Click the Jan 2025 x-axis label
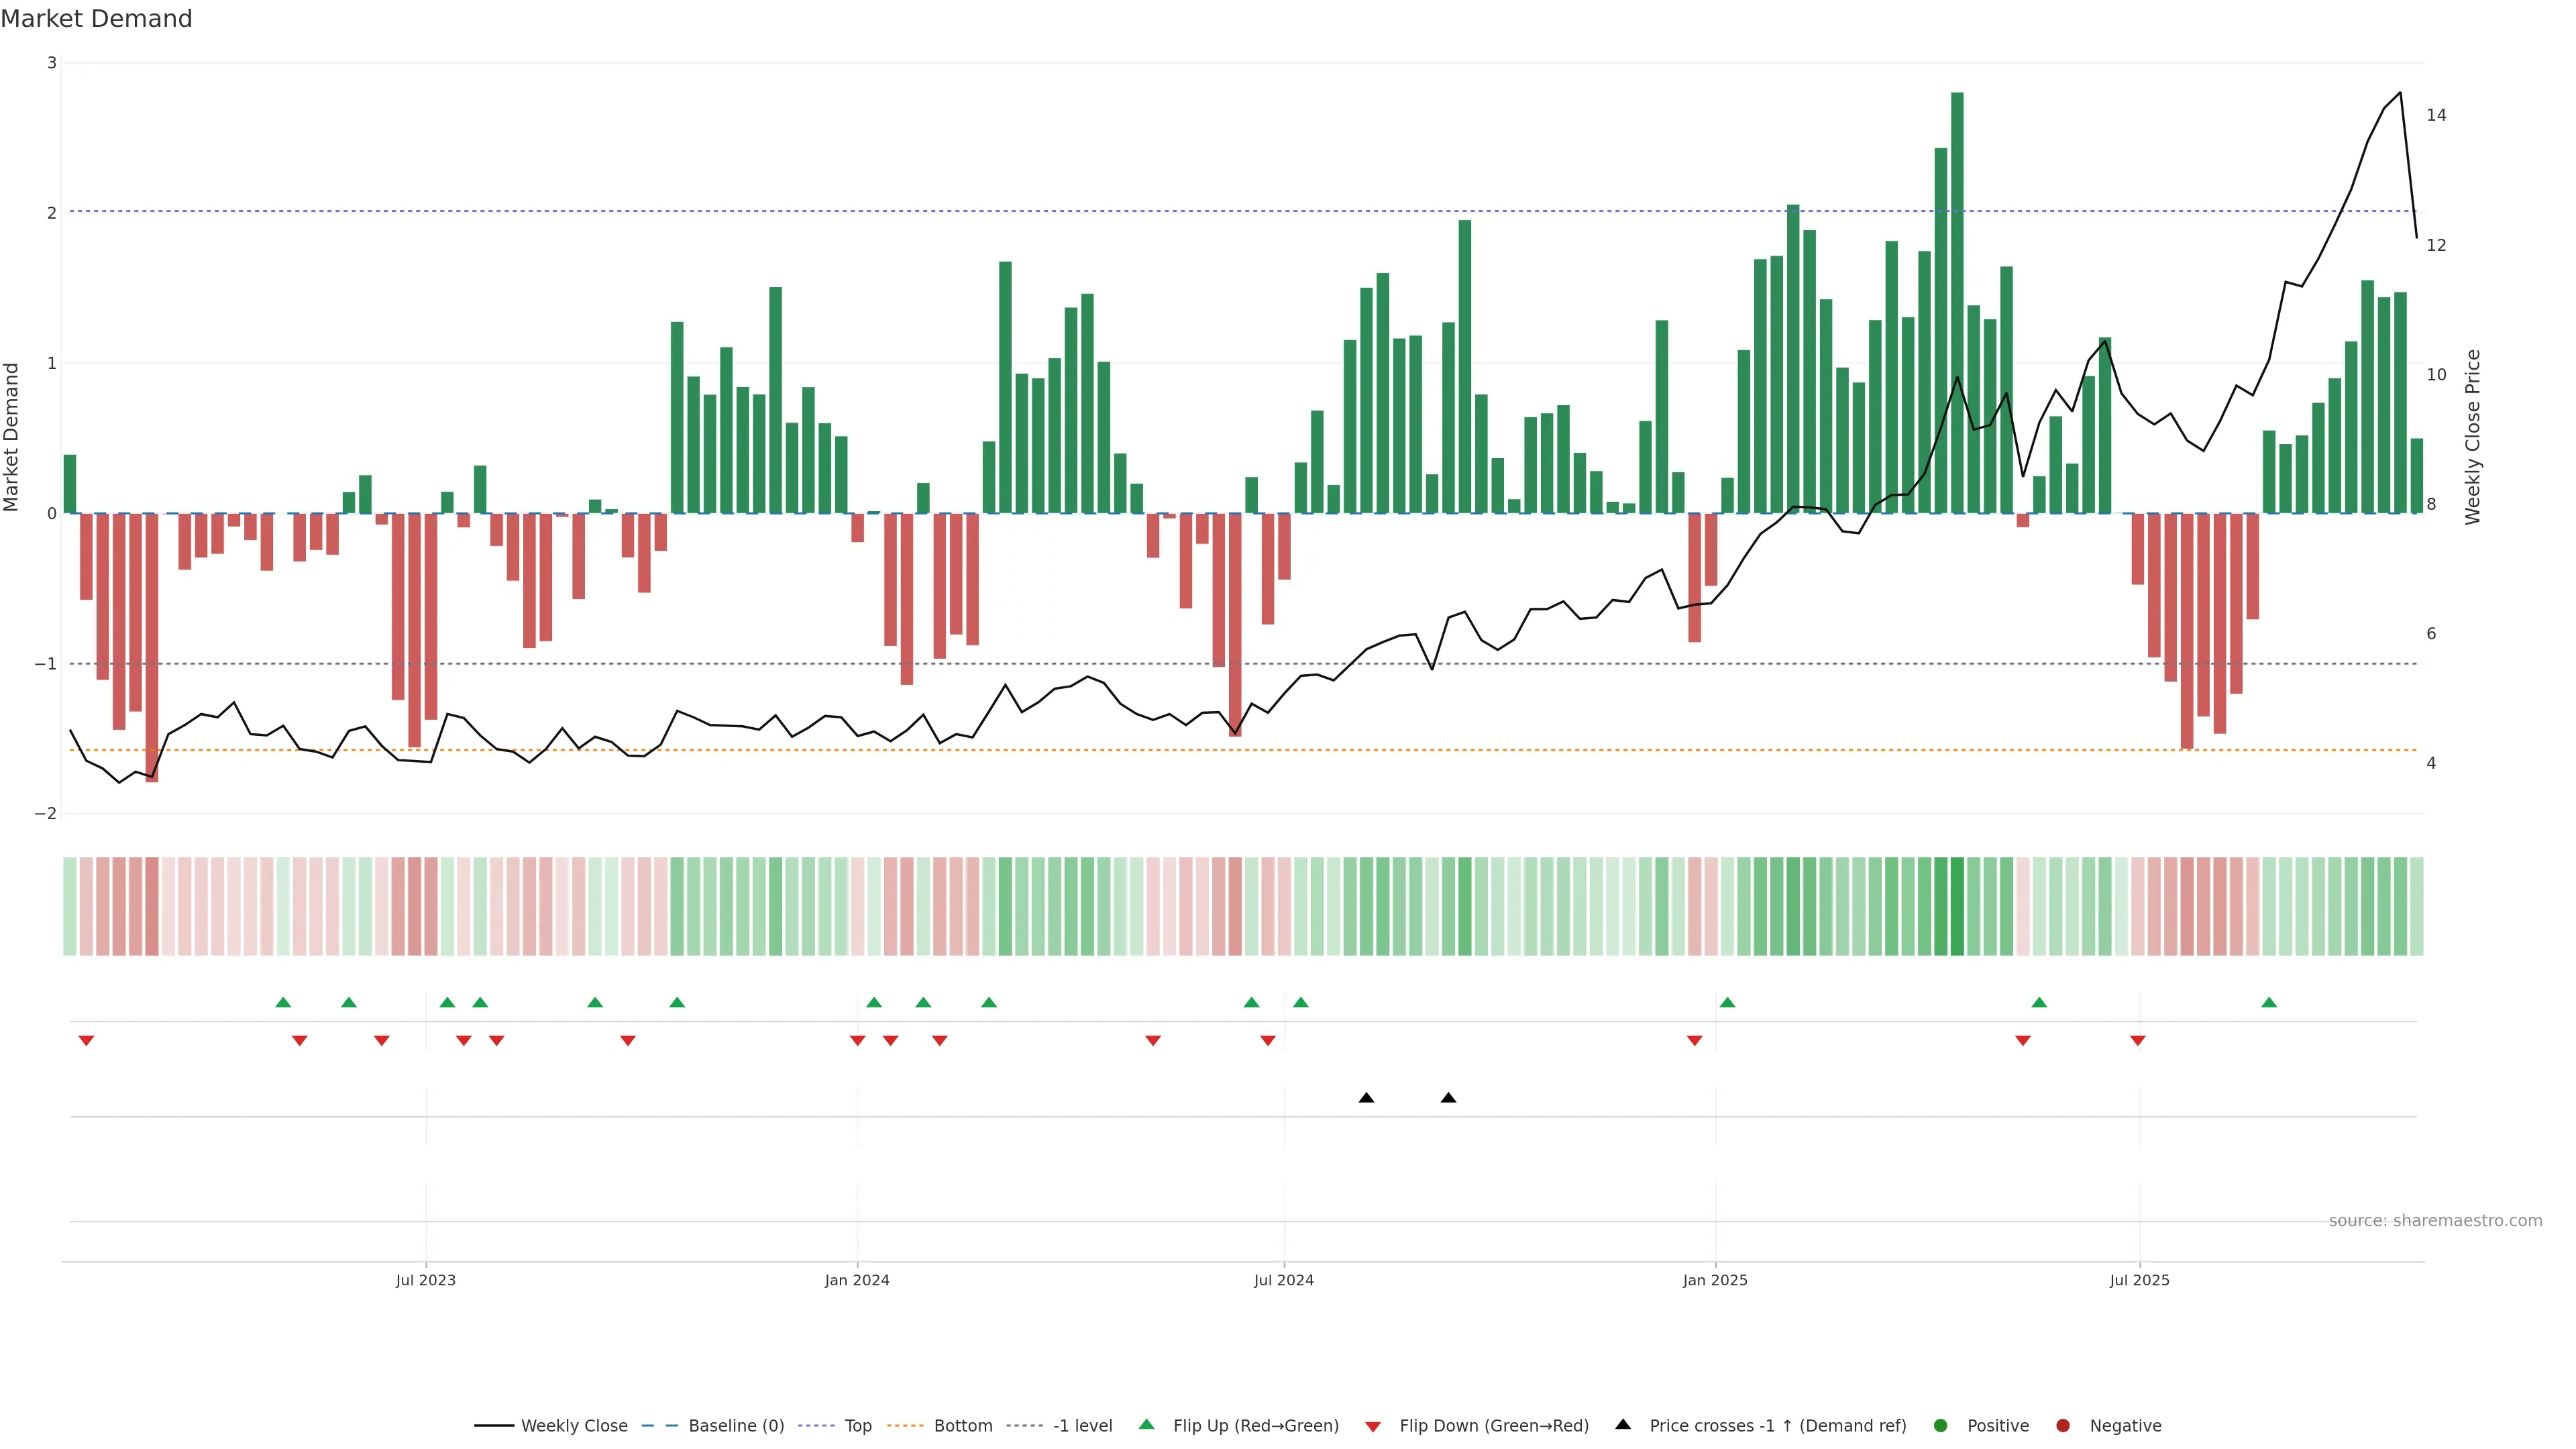The height and width of the screenshot is (1449, 2576). click(1715, 1280)
